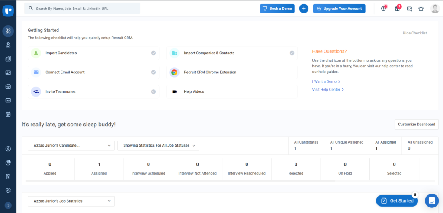The width and height of the screenshot is (443, 213).
Task: Open the Invoices document sidebar icon
Action: [8, 177]
